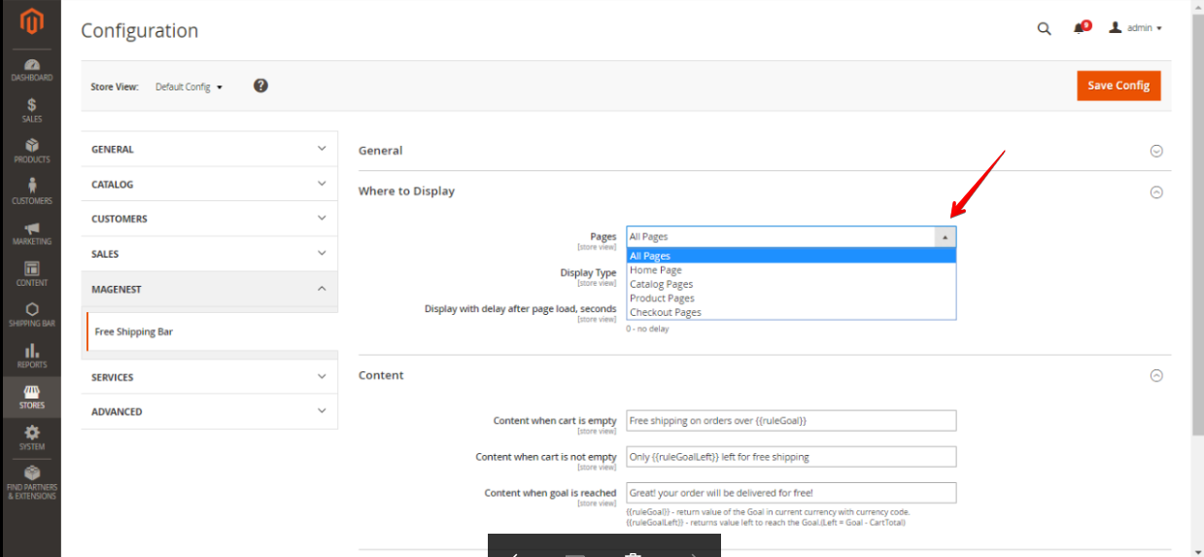Click the Shipping Bar hexagon icon
The width and height of the screenshot is (1204, 557).
[31, 311]
